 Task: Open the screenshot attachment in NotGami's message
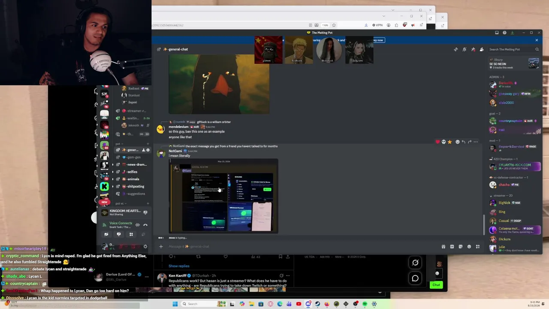[223, 196]
